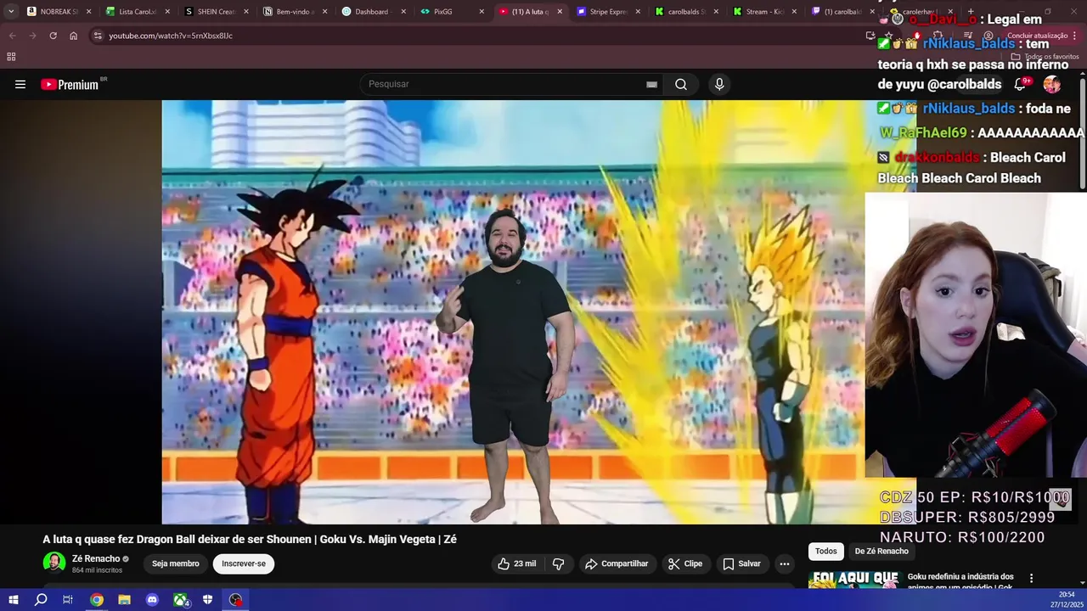Like the video with thumbs up

(x=516, y=563)
